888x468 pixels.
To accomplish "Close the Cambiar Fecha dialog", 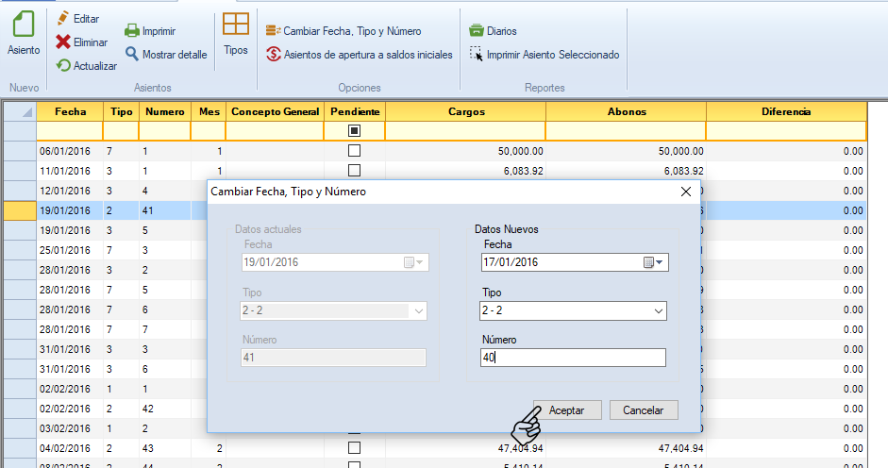I will (x=686, y=192).
